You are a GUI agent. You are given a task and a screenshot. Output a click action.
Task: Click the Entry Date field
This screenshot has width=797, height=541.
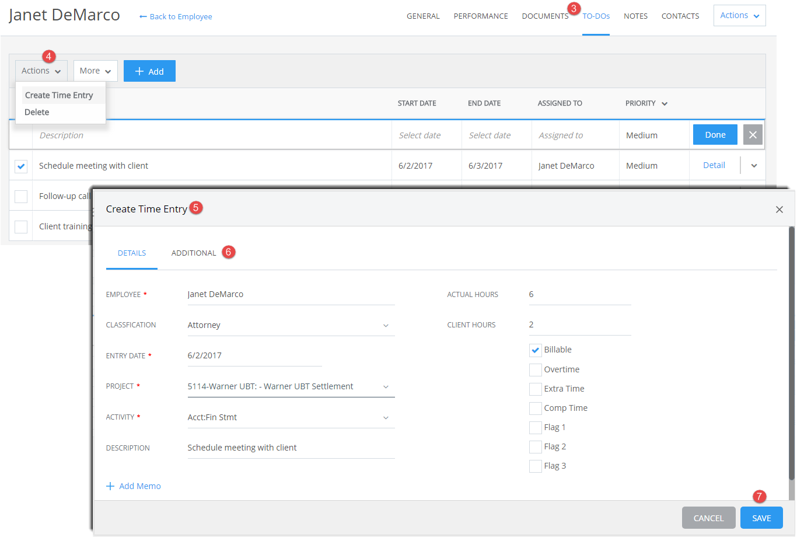tap(254, 356)
